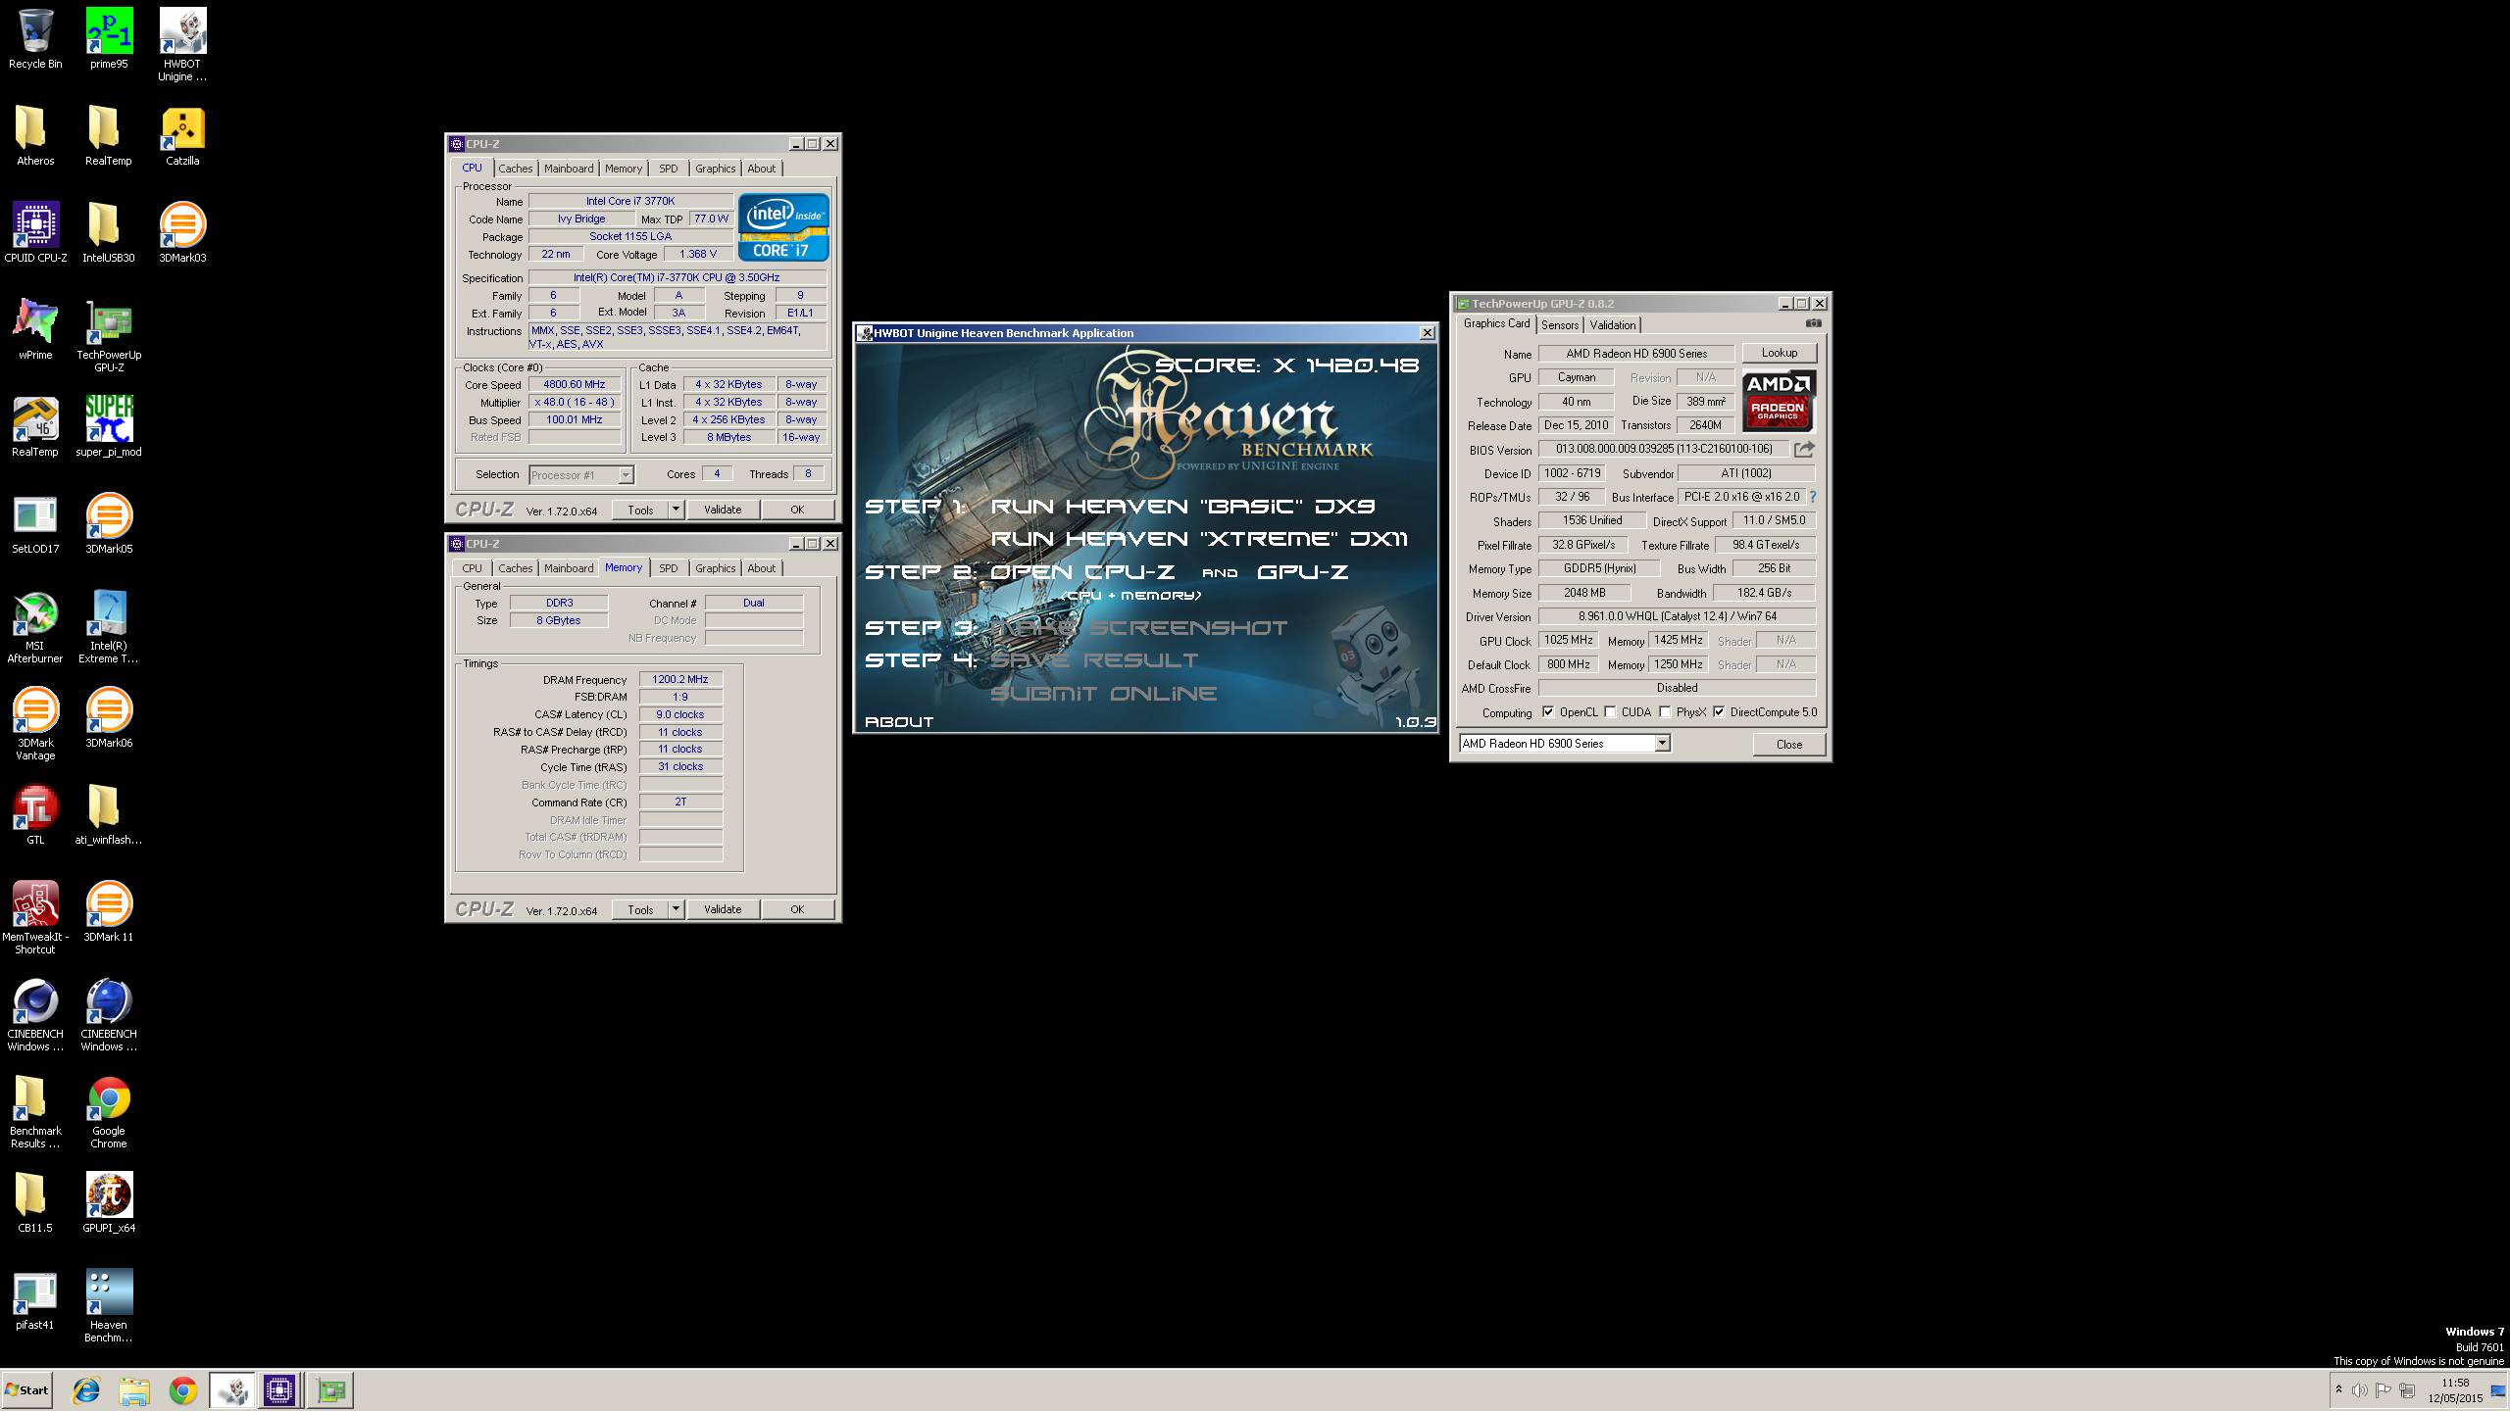Image resolution: width=2510 pixels, height=1411 pixels.
Task: Open the prime95 desktop shortcut
Action: 109,39
